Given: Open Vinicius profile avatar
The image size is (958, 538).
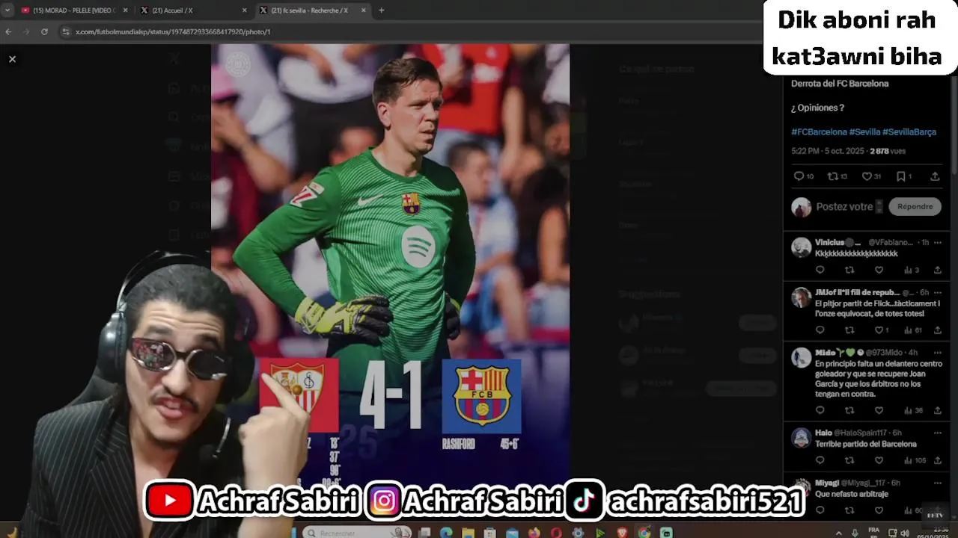Looking at the screenshot, I should pyautogui.click(x=801, y=247).
